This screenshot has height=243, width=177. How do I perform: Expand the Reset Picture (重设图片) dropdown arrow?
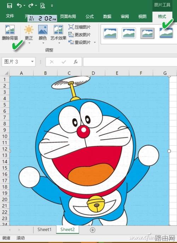(95, 42)
